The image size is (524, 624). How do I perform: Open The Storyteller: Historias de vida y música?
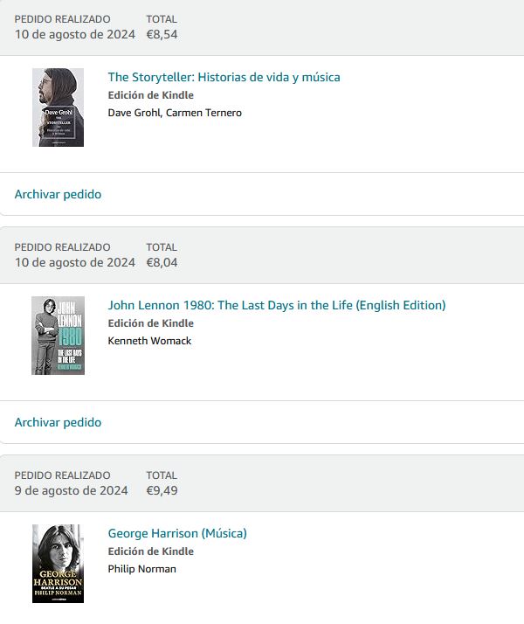coord(224,77)
